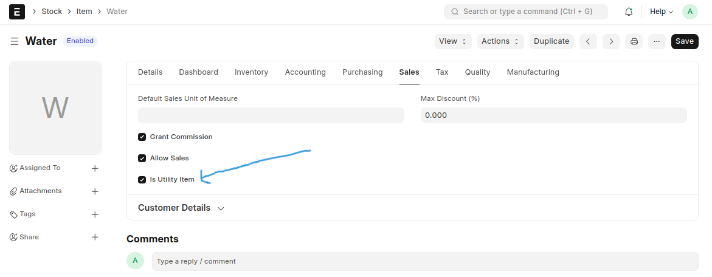Image resolution: width=712 pixels, height=277 pixels.
Task: Switch to the Quality tab
Action: coord(477,72)
